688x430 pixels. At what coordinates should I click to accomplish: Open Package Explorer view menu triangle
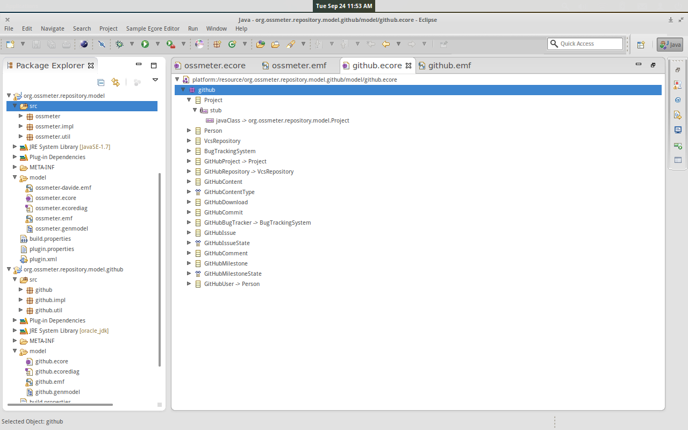155,80
